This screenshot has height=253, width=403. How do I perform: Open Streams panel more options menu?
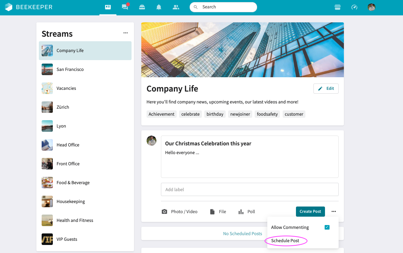(126, 33)
